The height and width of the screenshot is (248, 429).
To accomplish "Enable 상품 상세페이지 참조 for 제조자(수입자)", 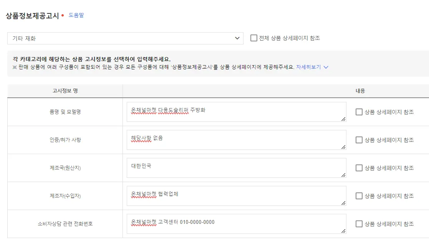I will pos(359,196).
